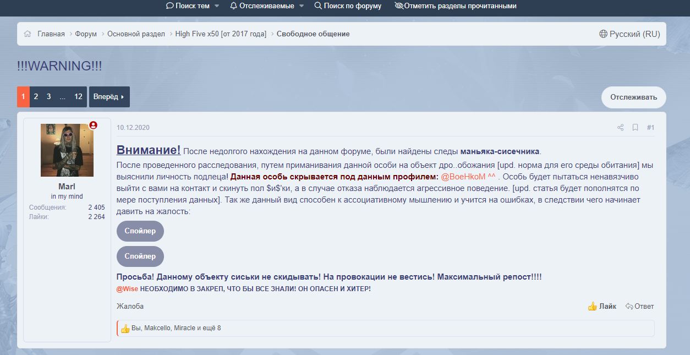Click the speech-bubble icon for Поиск тем
Viewport: 690px width, 355px height.
pos(169,6)
